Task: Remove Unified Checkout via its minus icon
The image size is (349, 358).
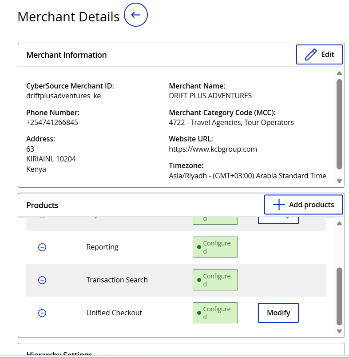Action: point(42,313)
